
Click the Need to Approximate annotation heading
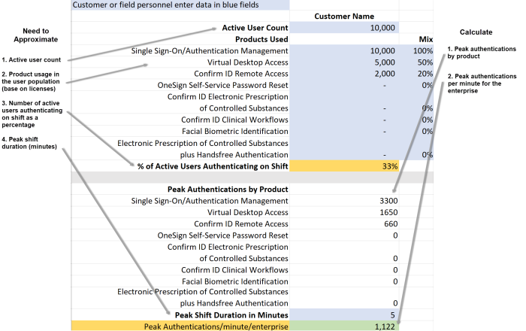tap(31, 36)
